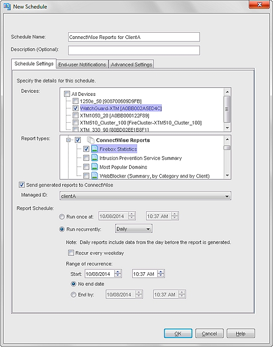This screenshot has width=273, height=347.
Task: Uncheck the WatchGuard-XTM device checkbox
Action: point(75,108)
